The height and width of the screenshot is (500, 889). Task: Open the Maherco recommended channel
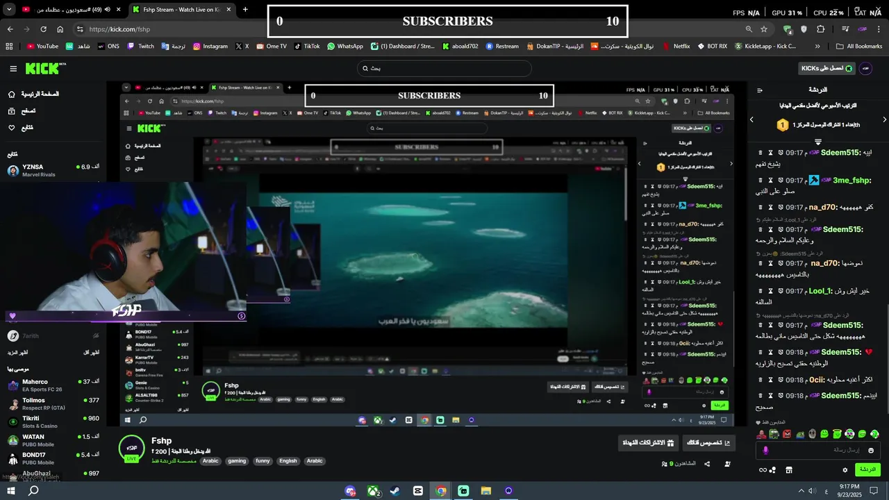pos(53,385)
